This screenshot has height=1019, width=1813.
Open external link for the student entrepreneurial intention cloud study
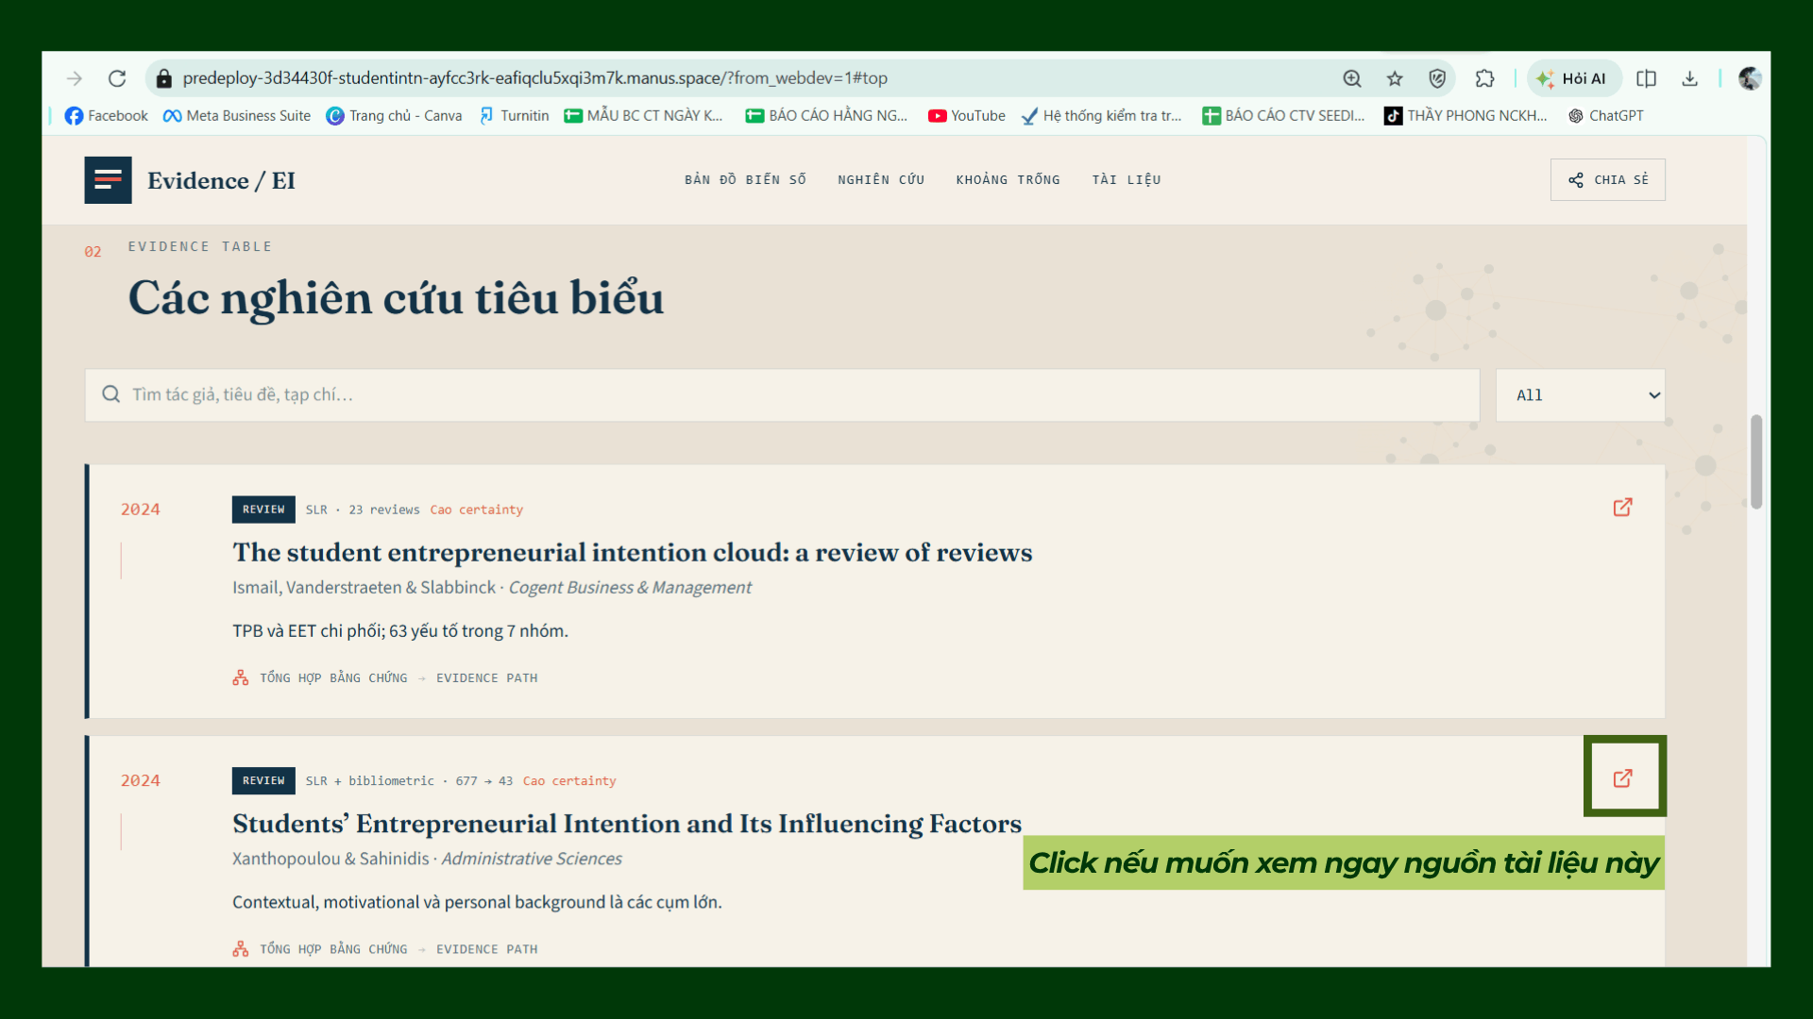(1622, 508)
